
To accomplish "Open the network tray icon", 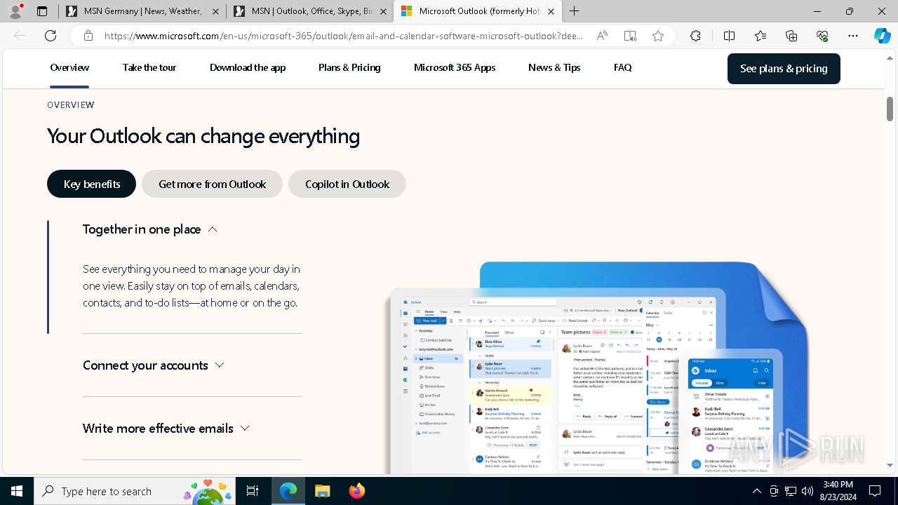I will [791, 491].
